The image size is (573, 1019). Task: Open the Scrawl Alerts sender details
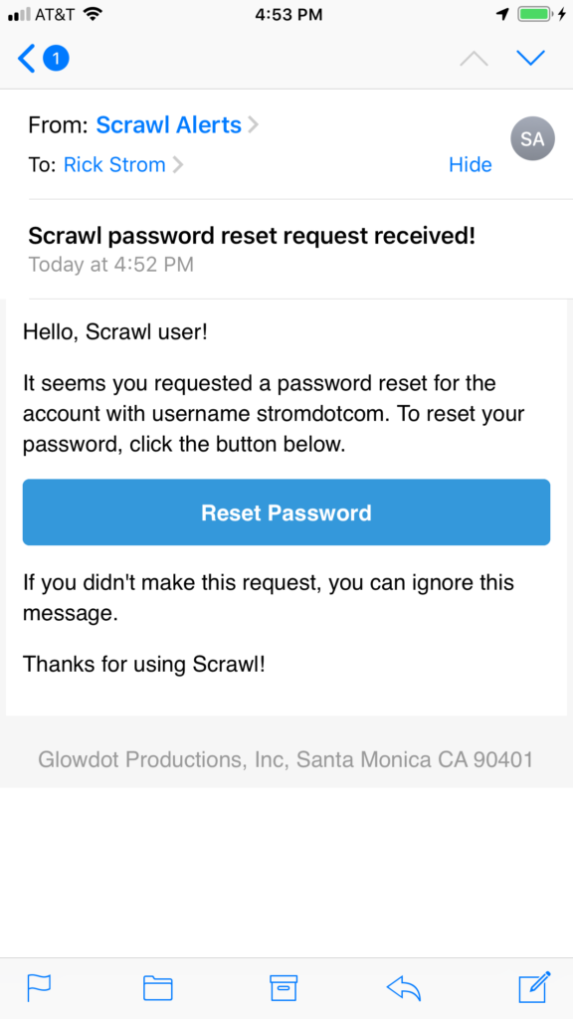click(169, 124)
